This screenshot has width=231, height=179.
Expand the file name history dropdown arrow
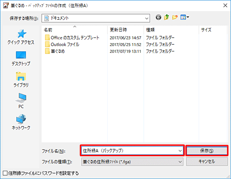coord(180,151)
